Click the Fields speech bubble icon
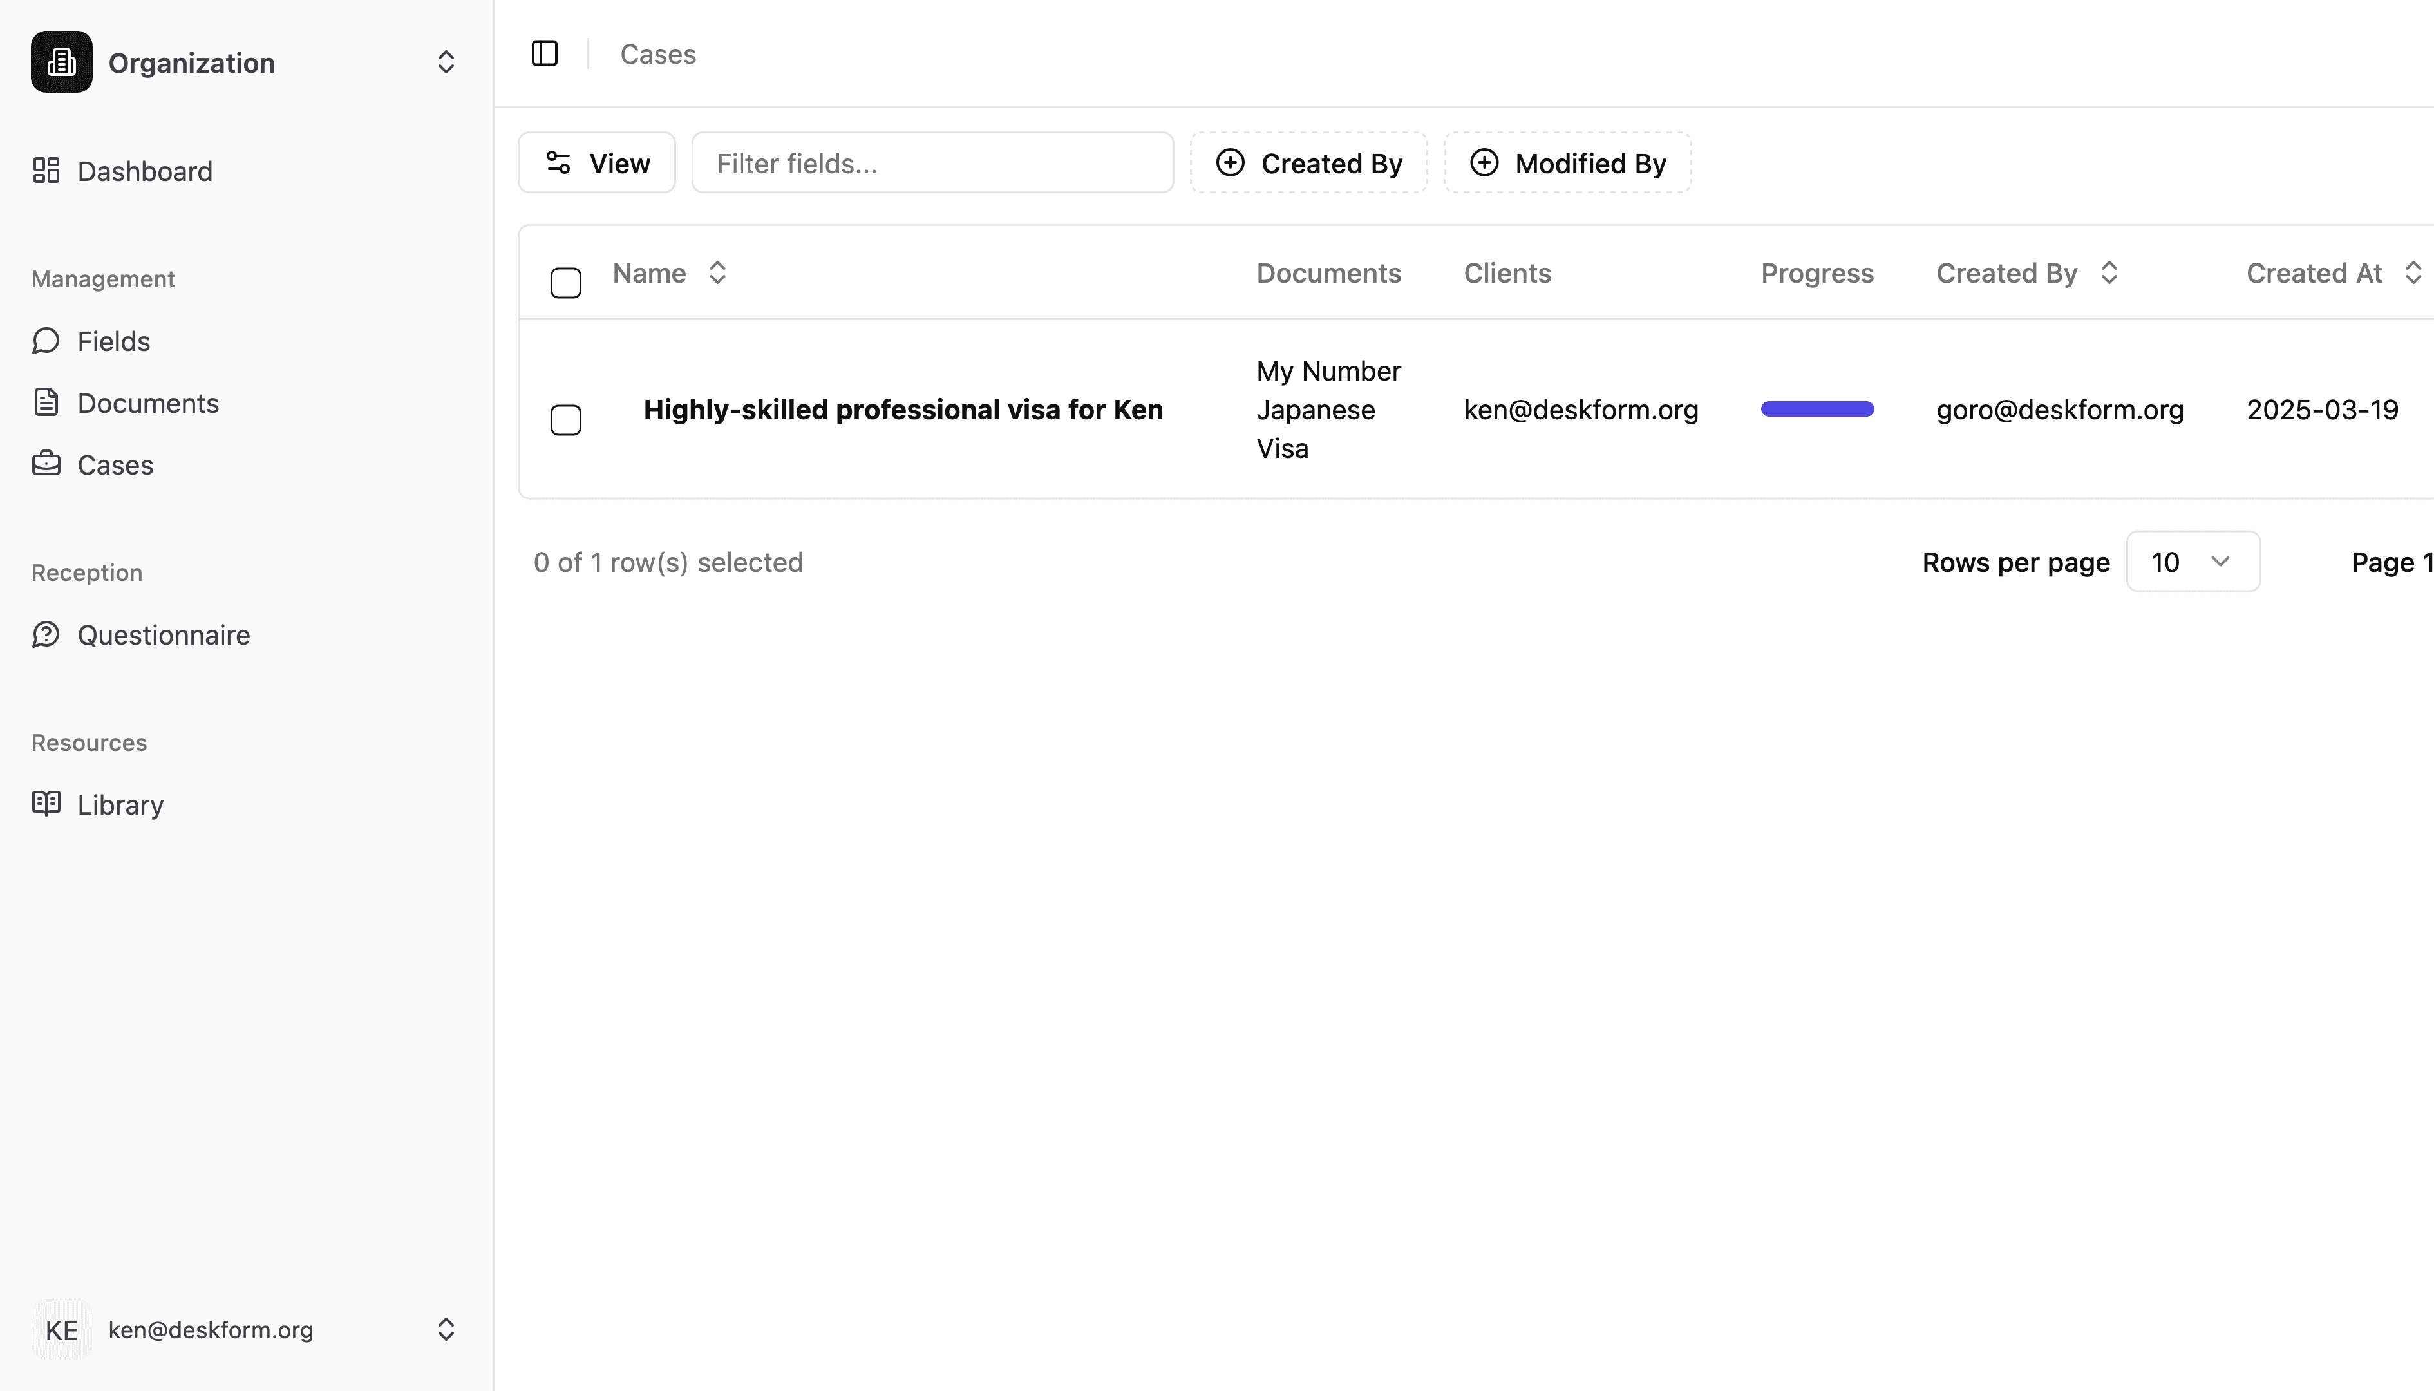 click(x=46, y=341)
